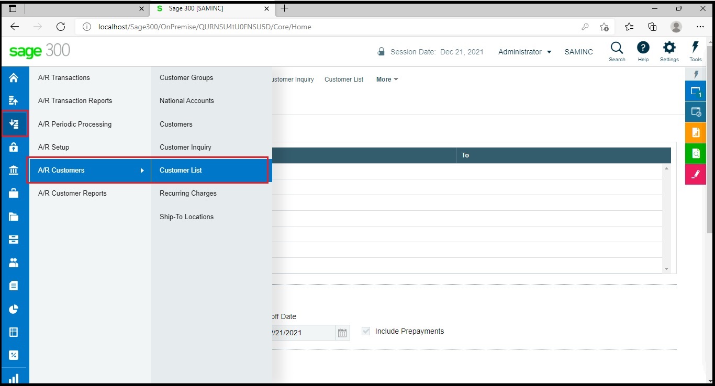The height and width of the screenshot is (386, 715).
Task: Select the Home icon in the left sidebar
Action: [x=14, y=77]
